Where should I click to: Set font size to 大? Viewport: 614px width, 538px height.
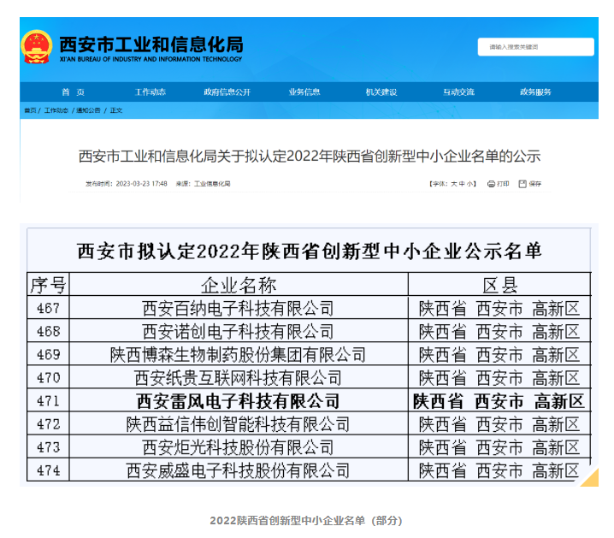[x=454, y=184]
